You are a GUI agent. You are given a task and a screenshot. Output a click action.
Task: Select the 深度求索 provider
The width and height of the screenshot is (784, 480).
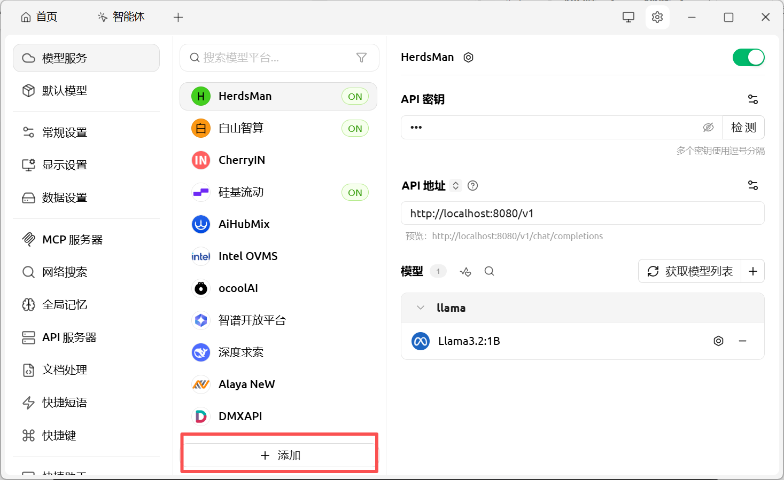[278, 352]
